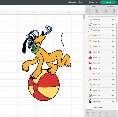The height and width of the screenshot is (117, 118).
Task: Open My Projects
Action: click(72, 2)
